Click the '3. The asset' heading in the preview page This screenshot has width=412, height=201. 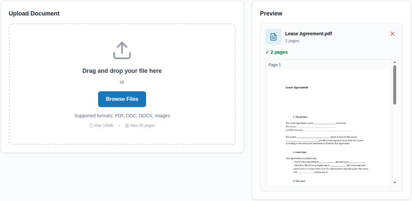click(x=299, y=181)
